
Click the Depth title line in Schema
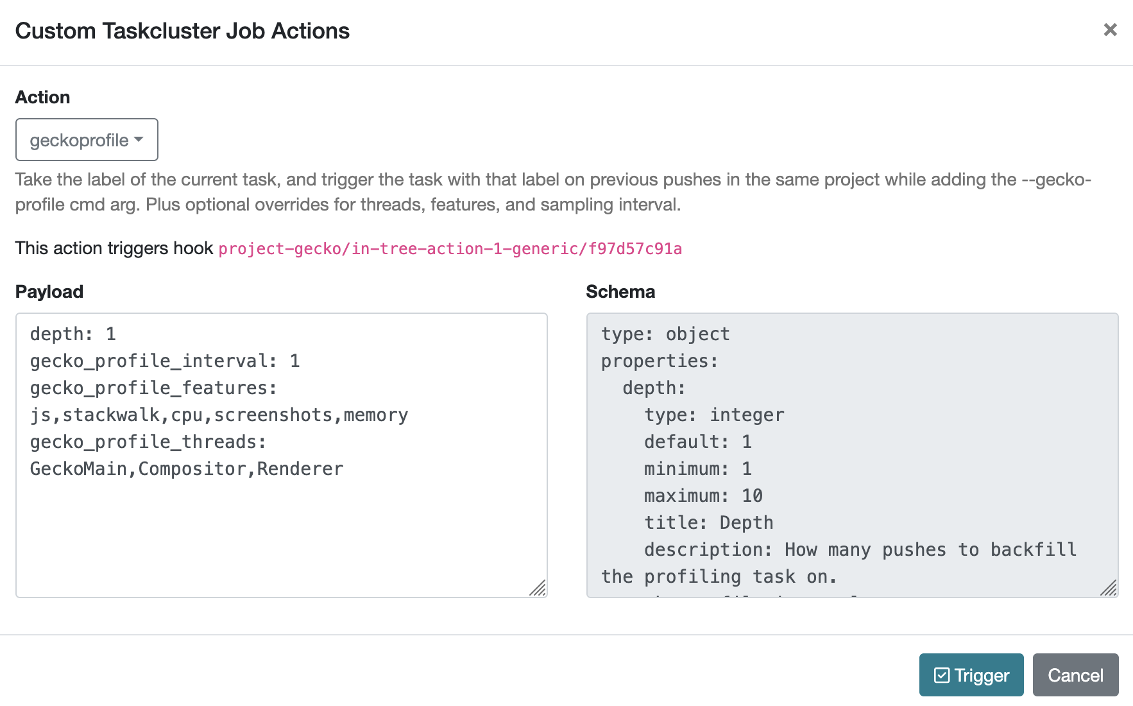(x=708, y=522)
